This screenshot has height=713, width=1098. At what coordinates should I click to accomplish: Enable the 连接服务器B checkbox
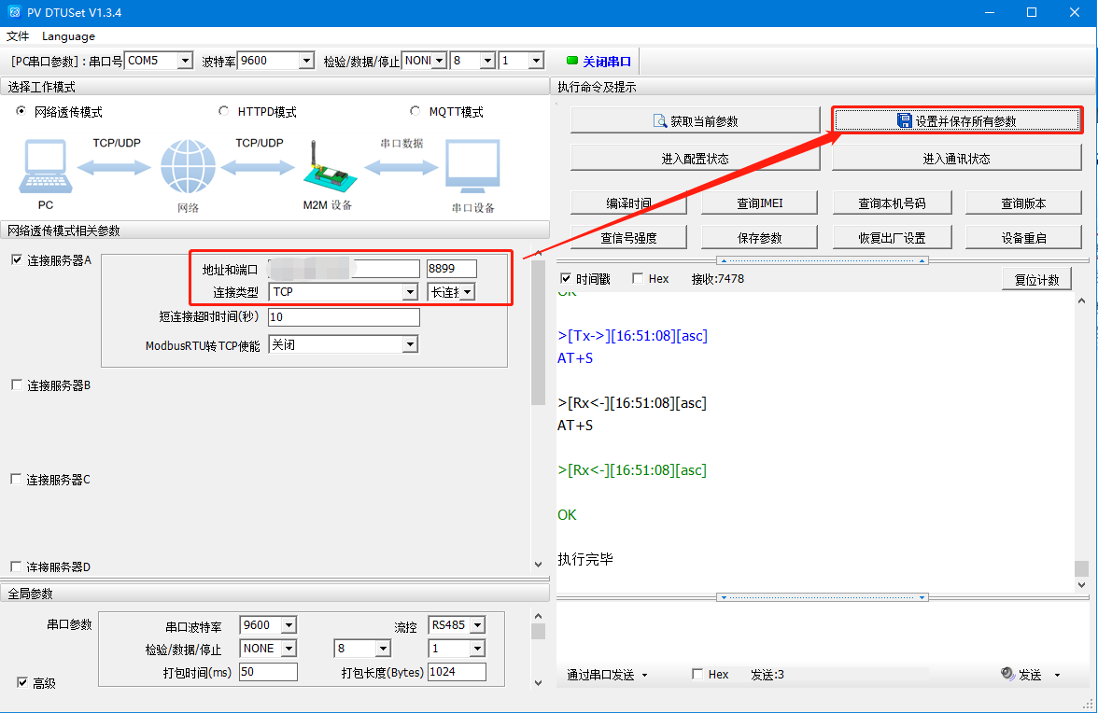[x=16, y=384]
